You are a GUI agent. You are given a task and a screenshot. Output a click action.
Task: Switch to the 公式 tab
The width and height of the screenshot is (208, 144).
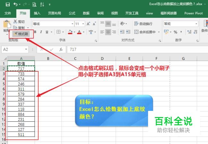tap(72, 13)
